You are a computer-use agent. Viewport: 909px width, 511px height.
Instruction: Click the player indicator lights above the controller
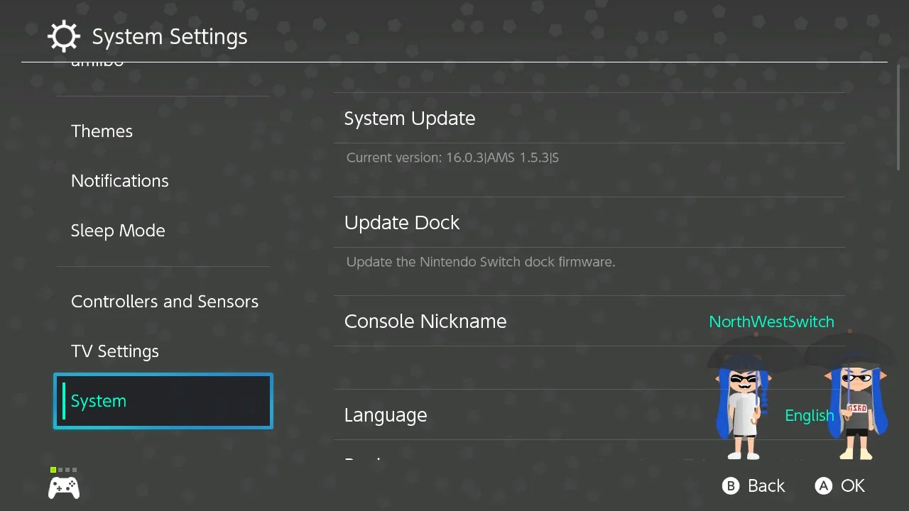click(64, 470)
